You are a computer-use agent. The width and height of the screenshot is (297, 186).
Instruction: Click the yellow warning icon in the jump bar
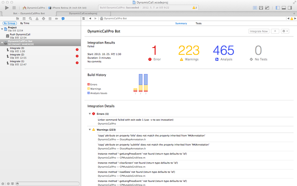[292, 19]
